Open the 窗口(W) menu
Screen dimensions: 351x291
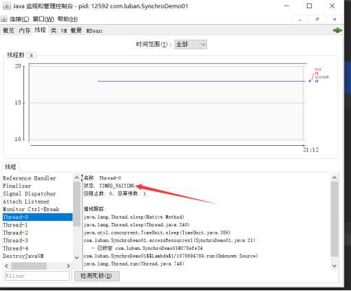[x=43, y=19]
